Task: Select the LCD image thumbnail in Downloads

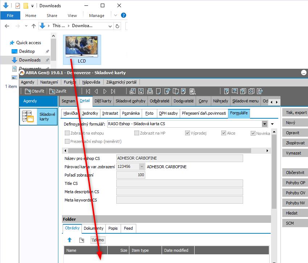Action: [x=82, y=50]
